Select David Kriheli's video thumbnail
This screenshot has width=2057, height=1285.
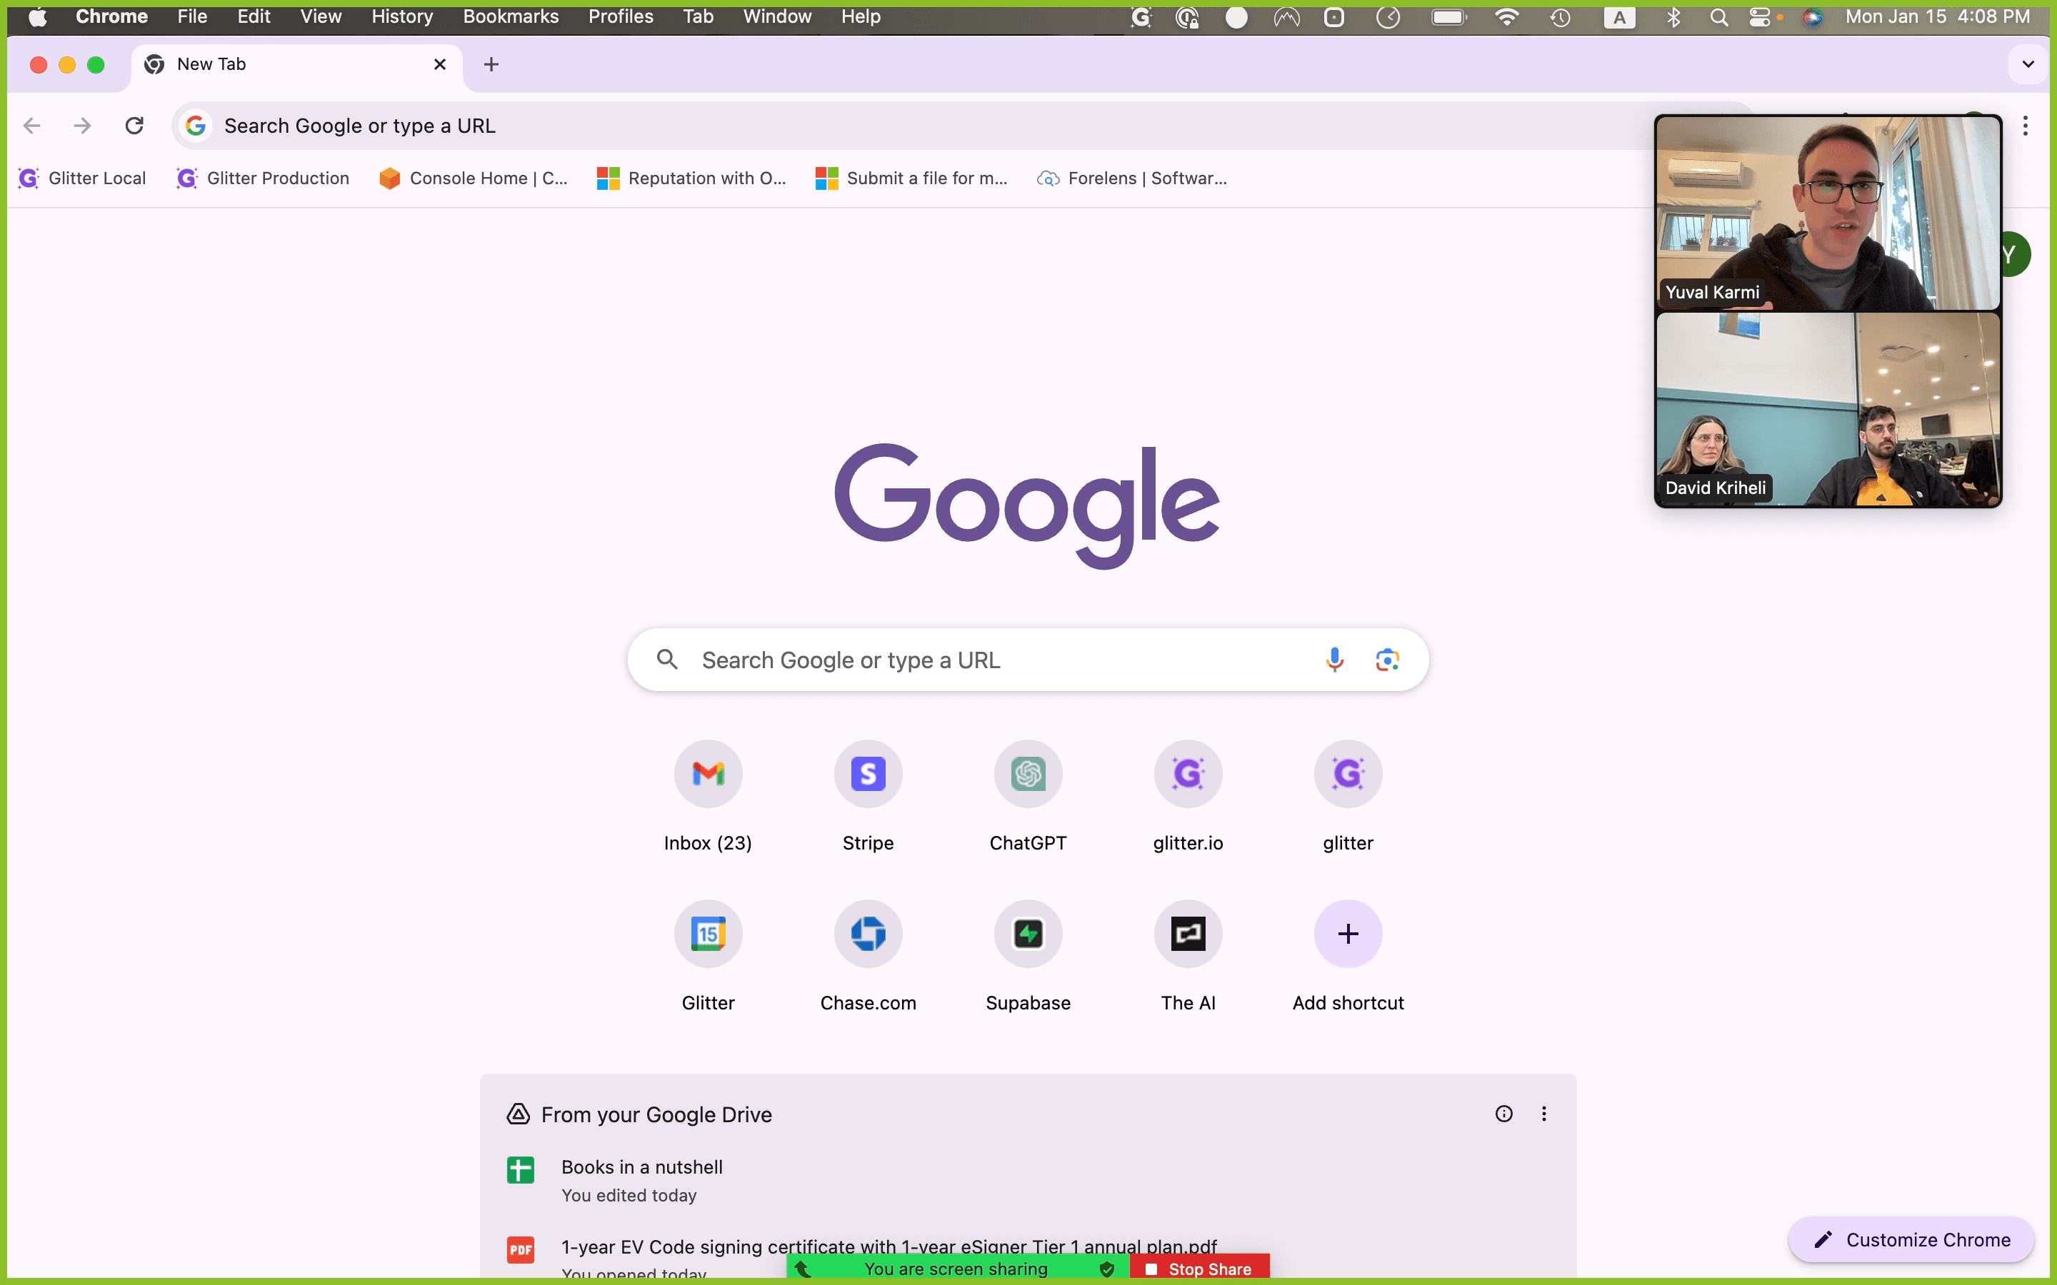[x=1828, y=409]
